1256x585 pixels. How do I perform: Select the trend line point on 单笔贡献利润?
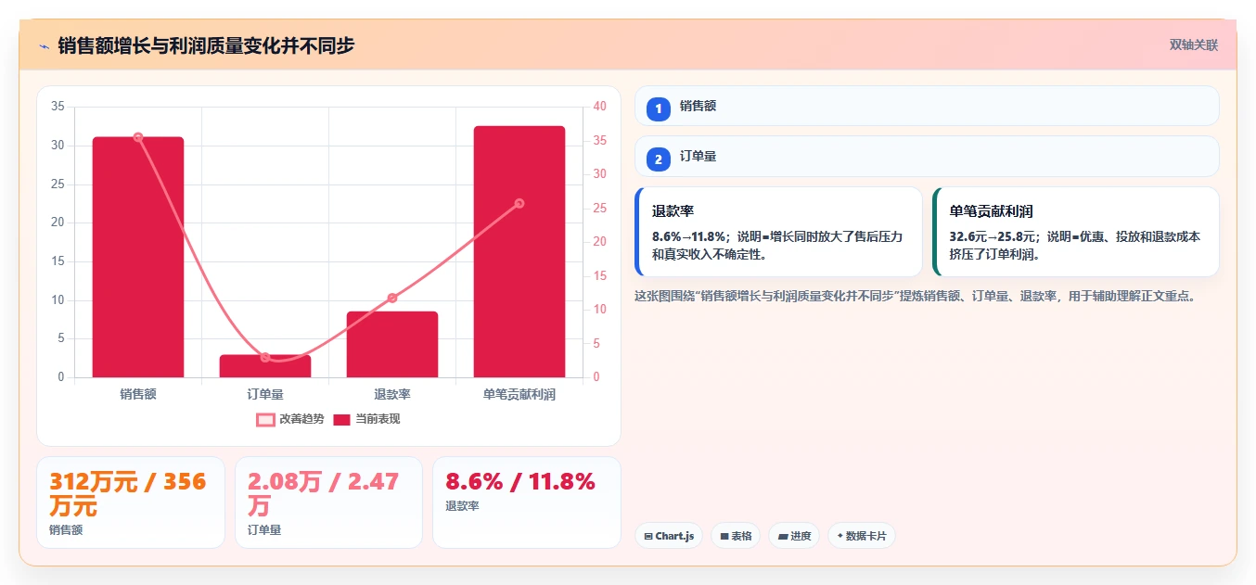[x=519, y=203]
